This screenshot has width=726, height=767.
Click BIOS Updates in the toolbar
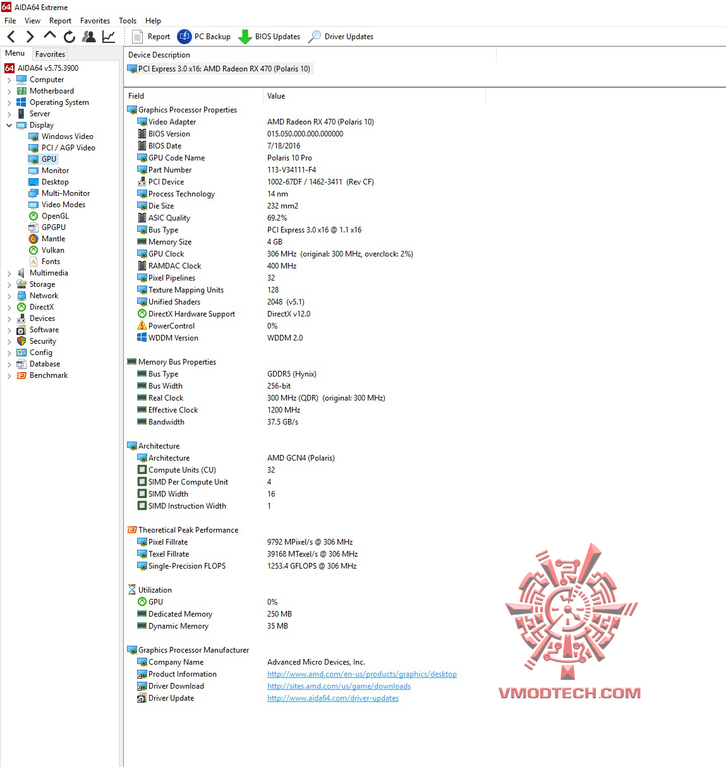269,37
